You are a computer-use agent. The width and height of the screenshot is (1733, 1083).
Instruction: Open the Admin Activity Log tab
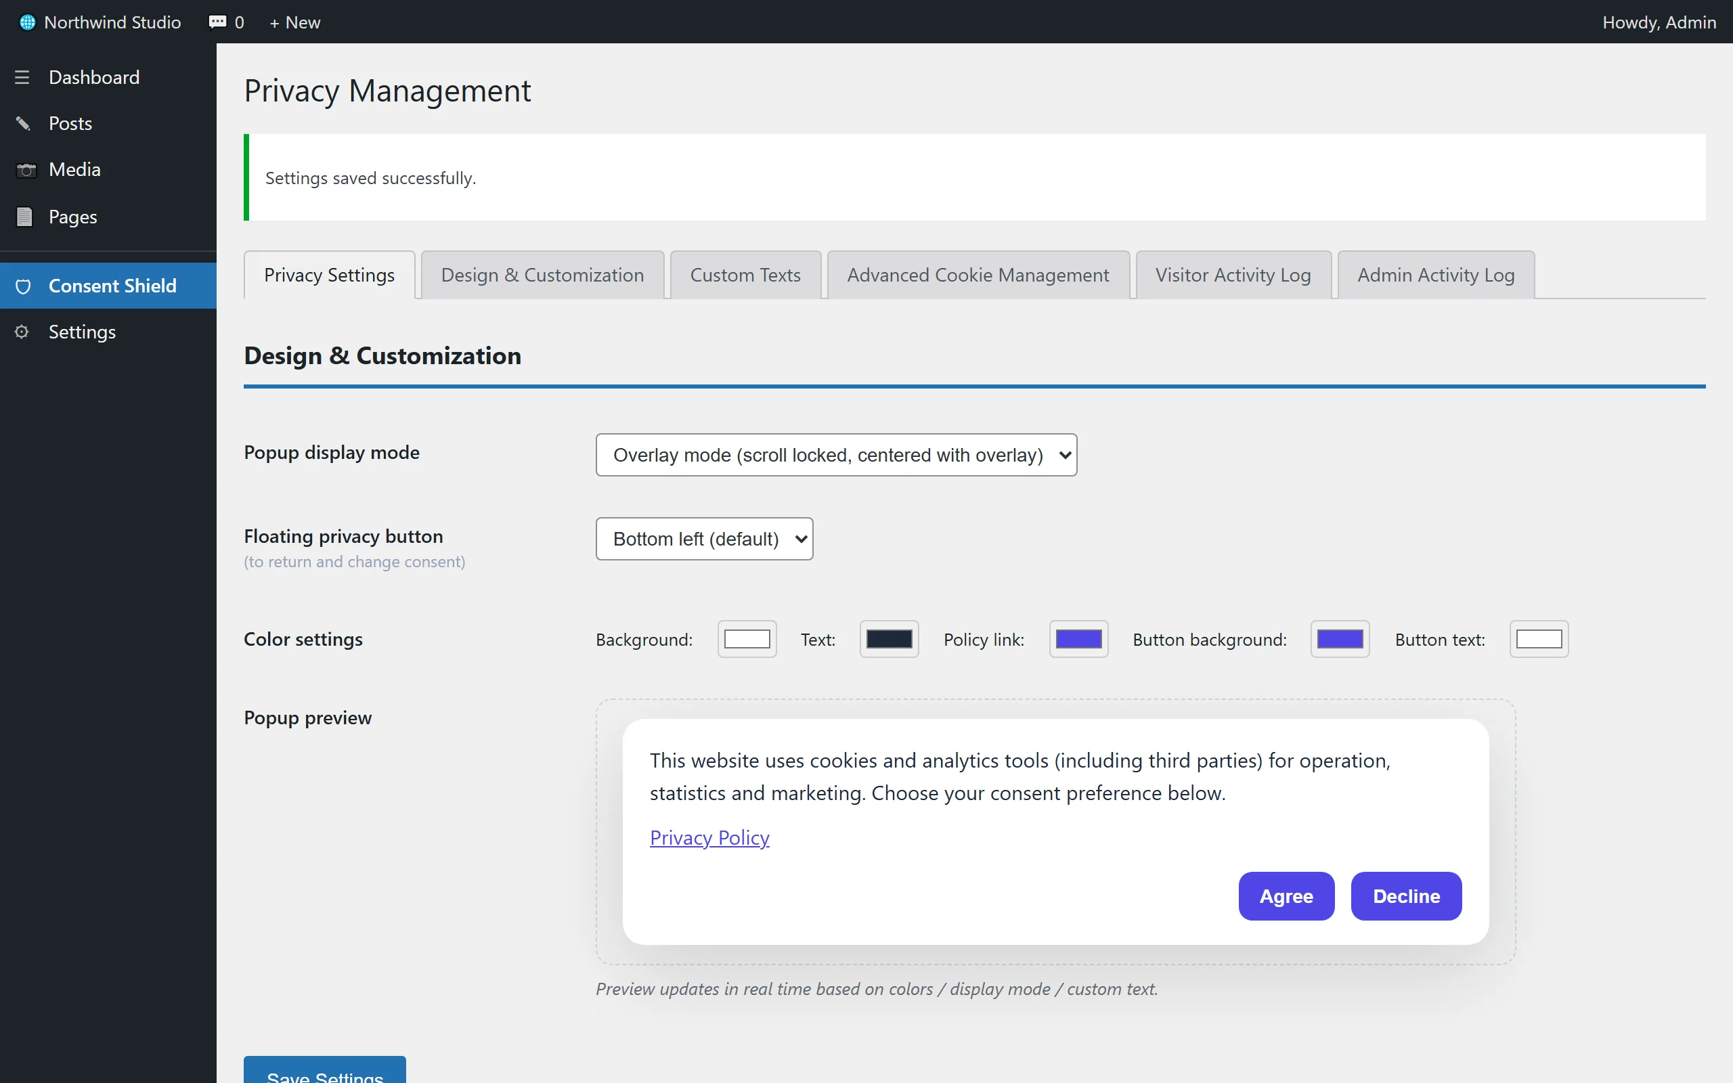click(x=1435, y=275)
